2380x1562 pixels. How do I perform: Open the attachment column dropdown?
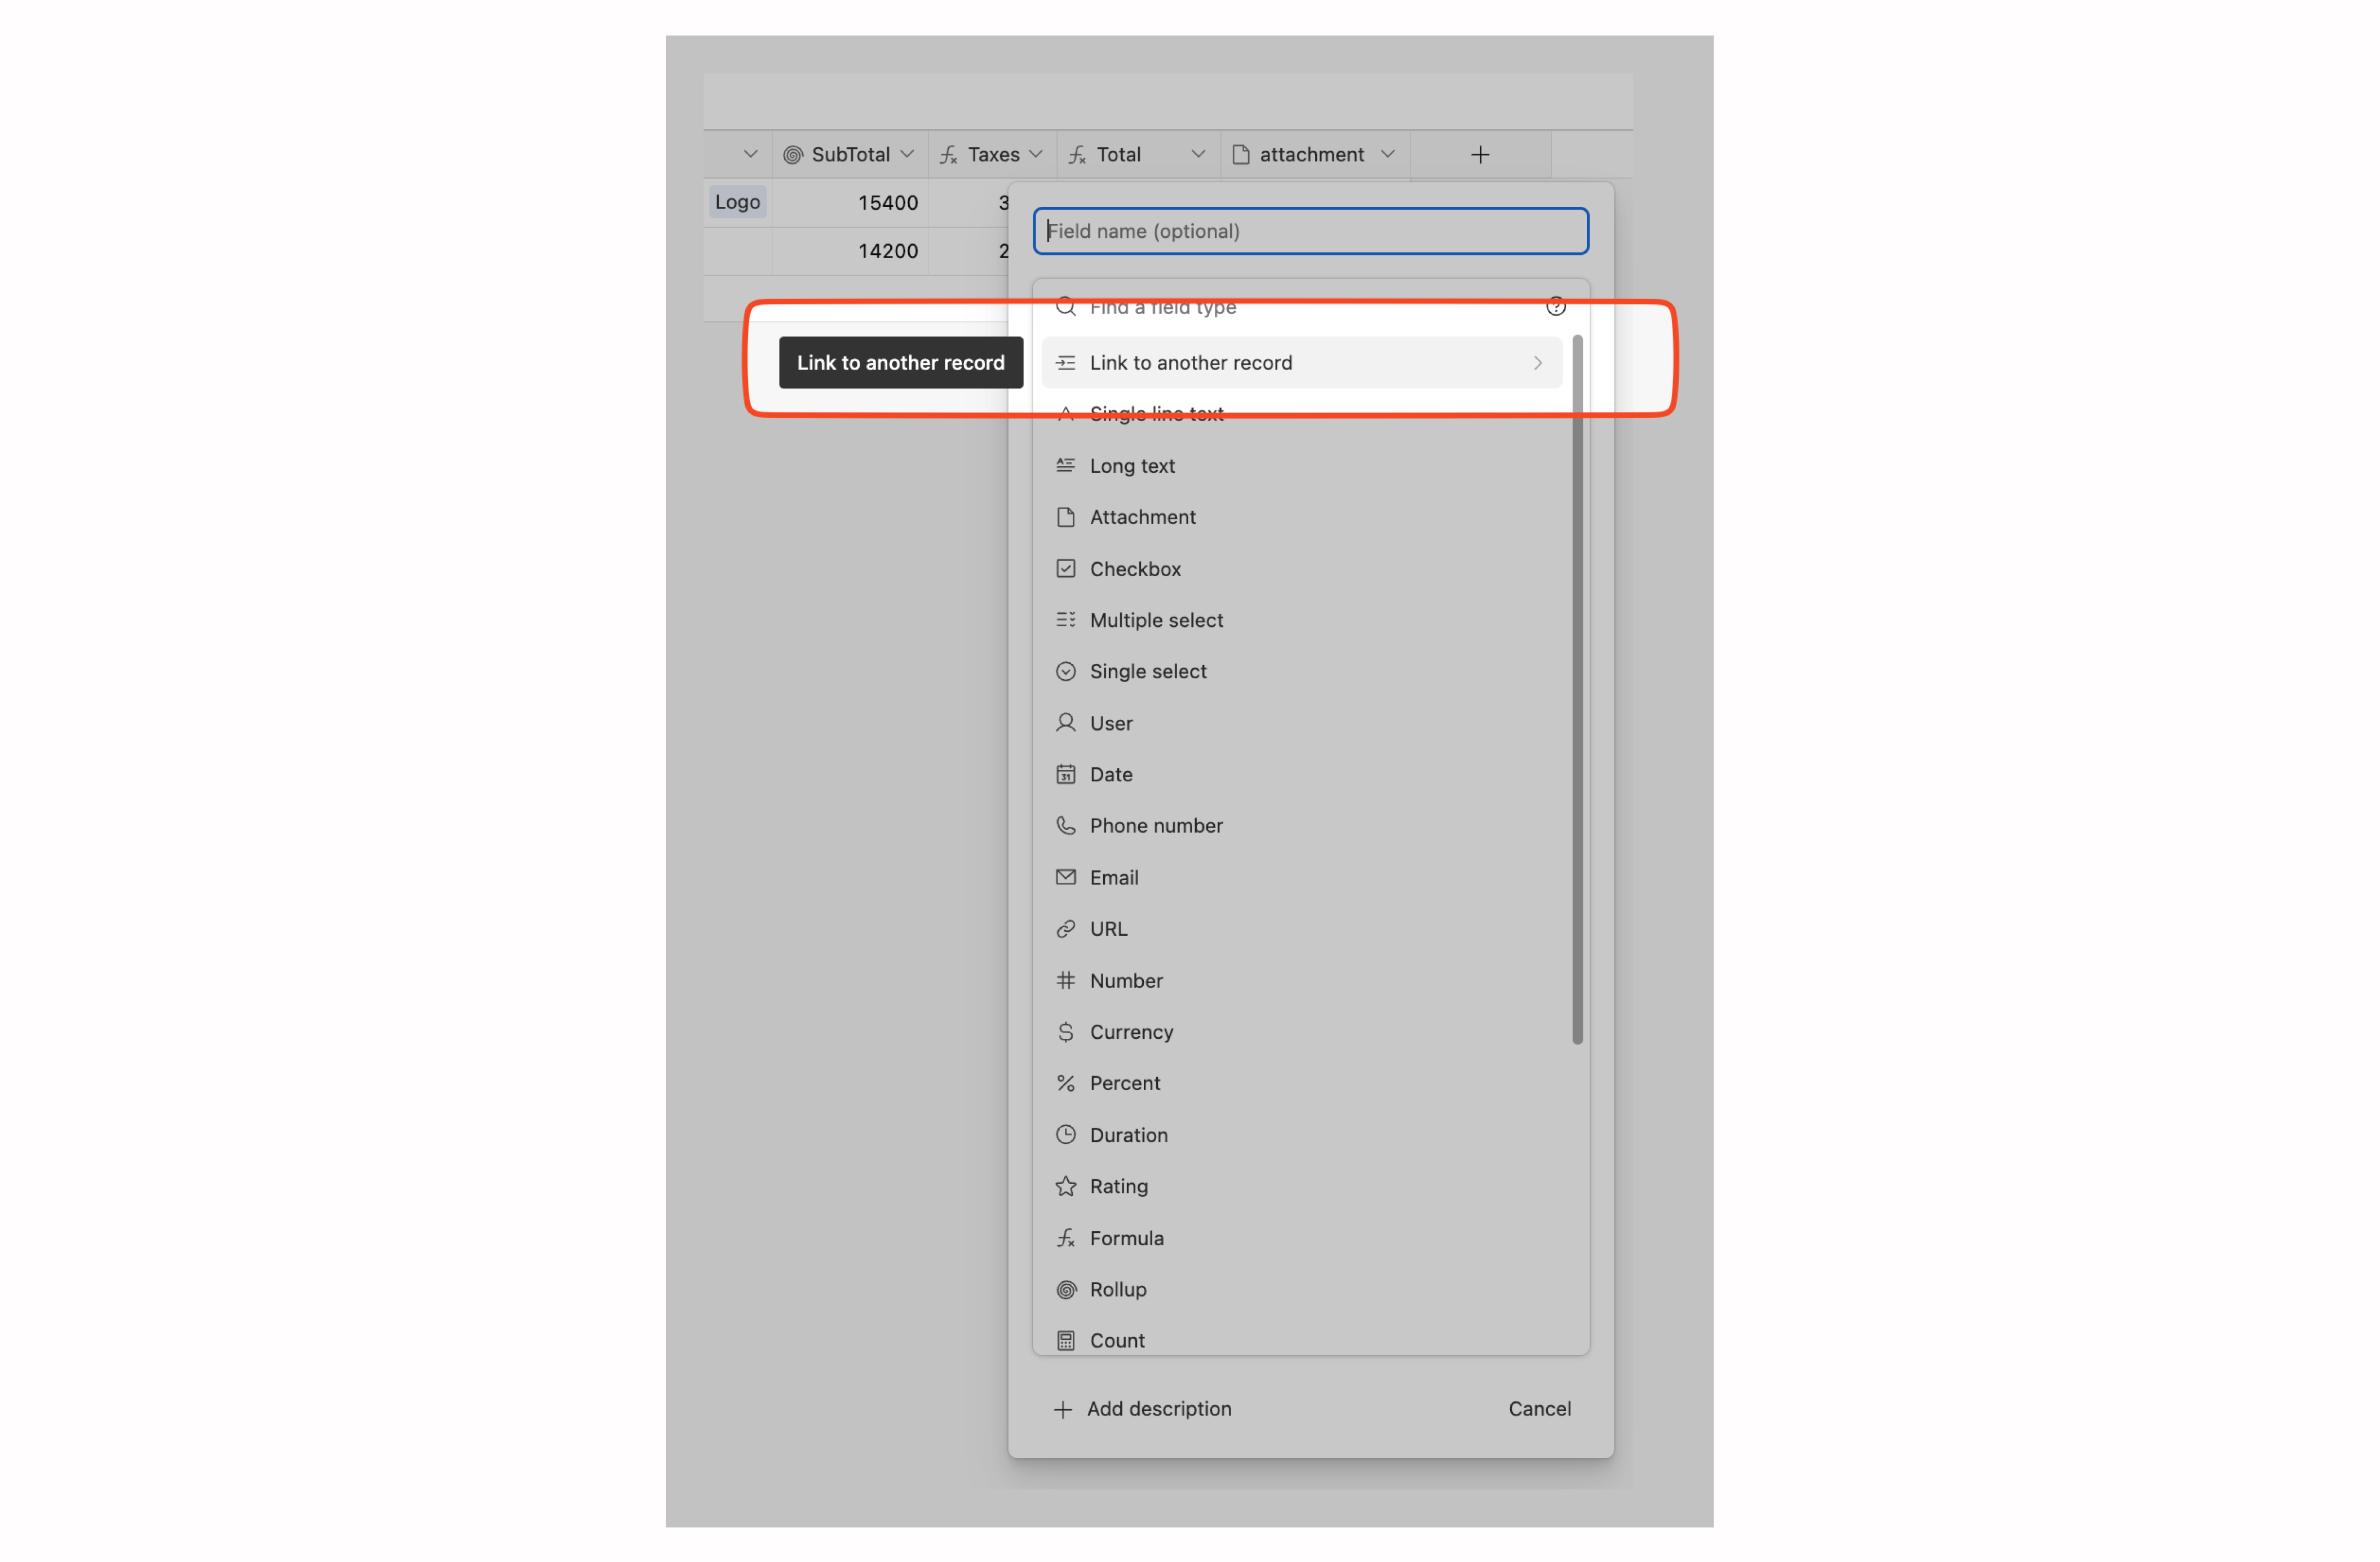tap(1388, 154)
